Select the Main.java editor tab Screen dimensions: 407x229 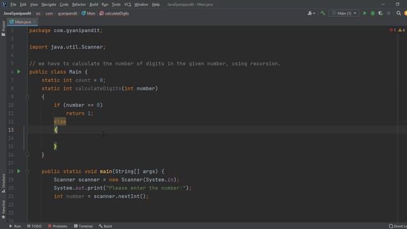[22, 22]
